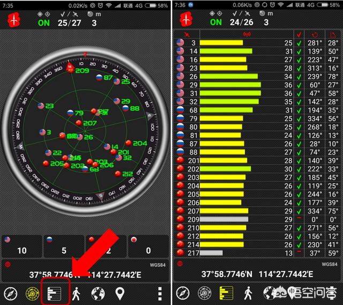Tap the green check for satellite 3

(299, 43)
